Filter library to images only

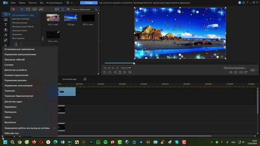click(35, 9)
